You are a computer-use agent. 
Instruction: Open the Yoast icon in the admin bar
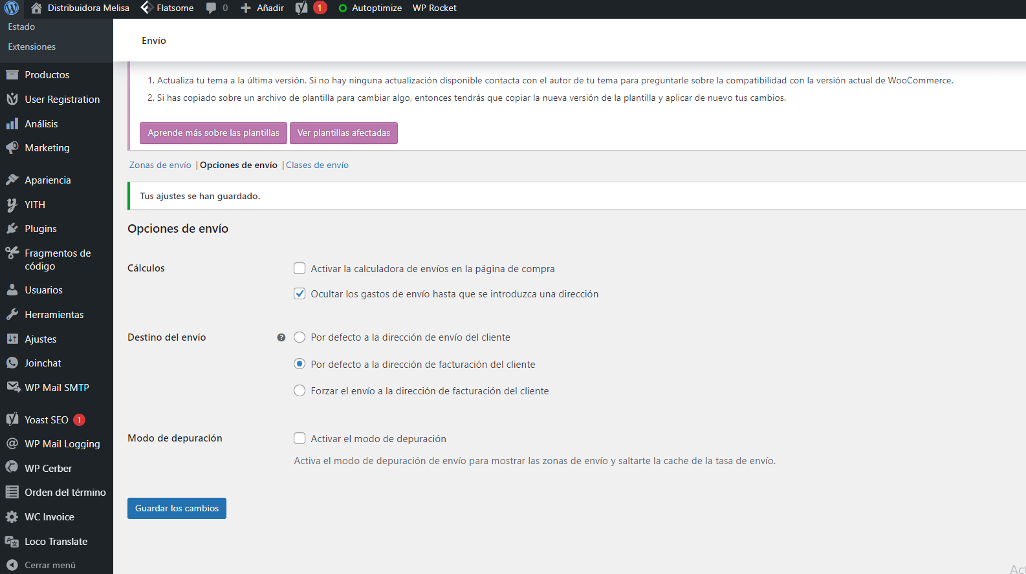301,8
